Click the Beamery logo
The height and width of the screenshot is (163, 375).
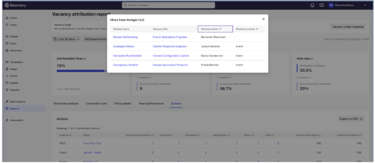coord(15,5)
